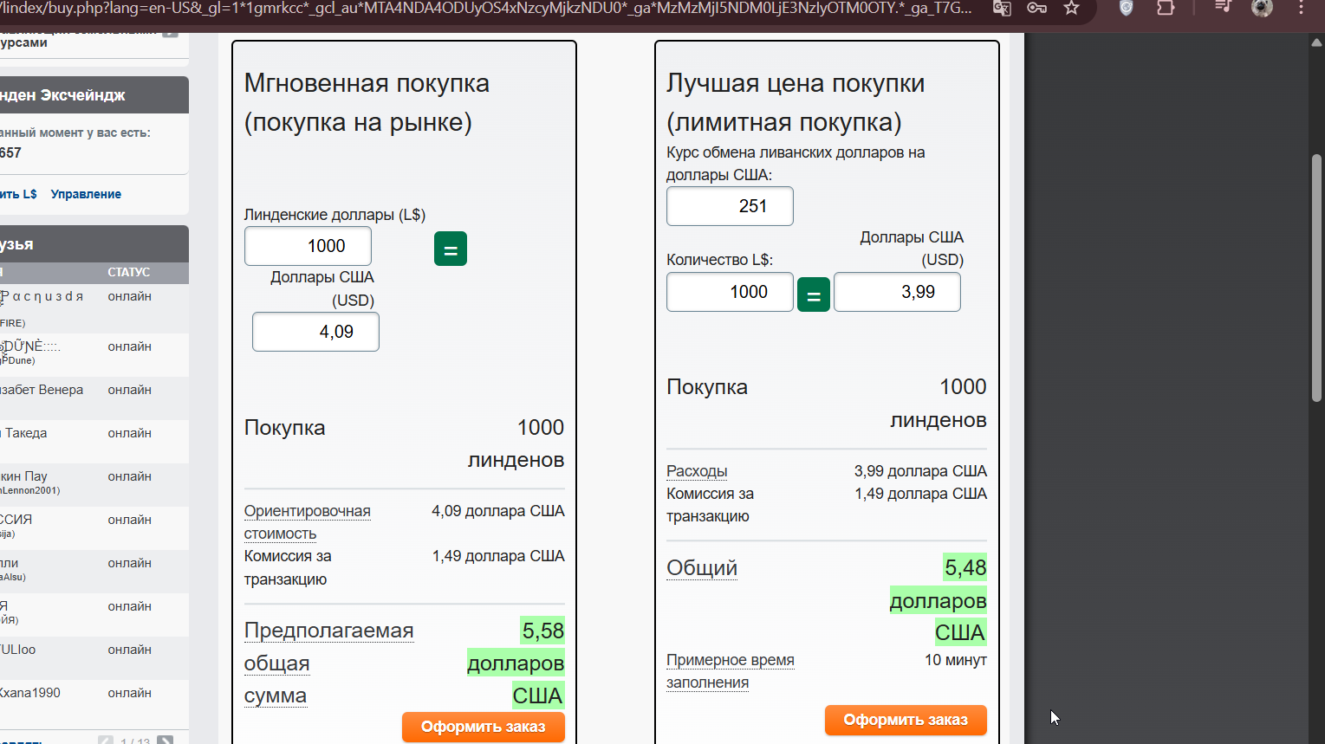Image resolution: width=1325 pixels, height=744 pixels.
Task: Click the exchange rate field showing 251
Action: (730, 206)
